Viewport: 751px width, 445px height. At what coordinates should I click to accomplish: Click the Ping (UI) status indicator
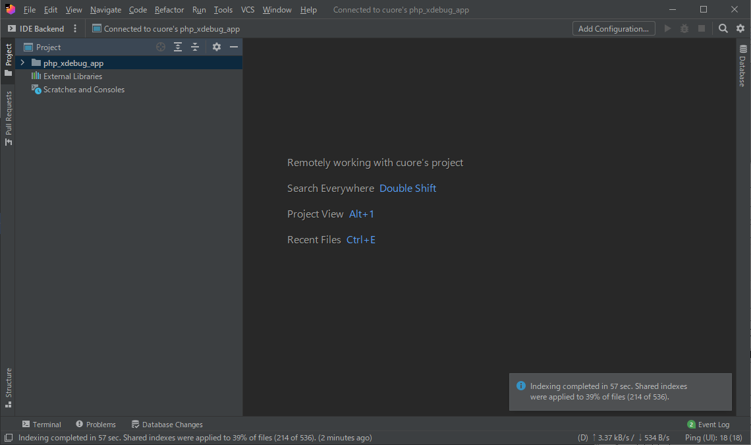click(x=713, y=438)
